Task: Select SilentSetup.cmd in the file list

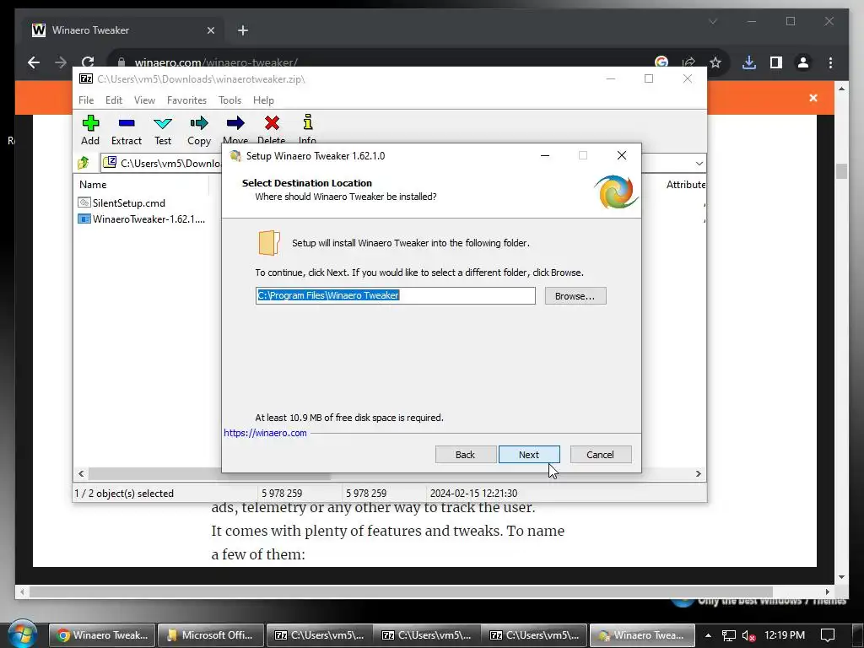Action: [x=121, y=202]
